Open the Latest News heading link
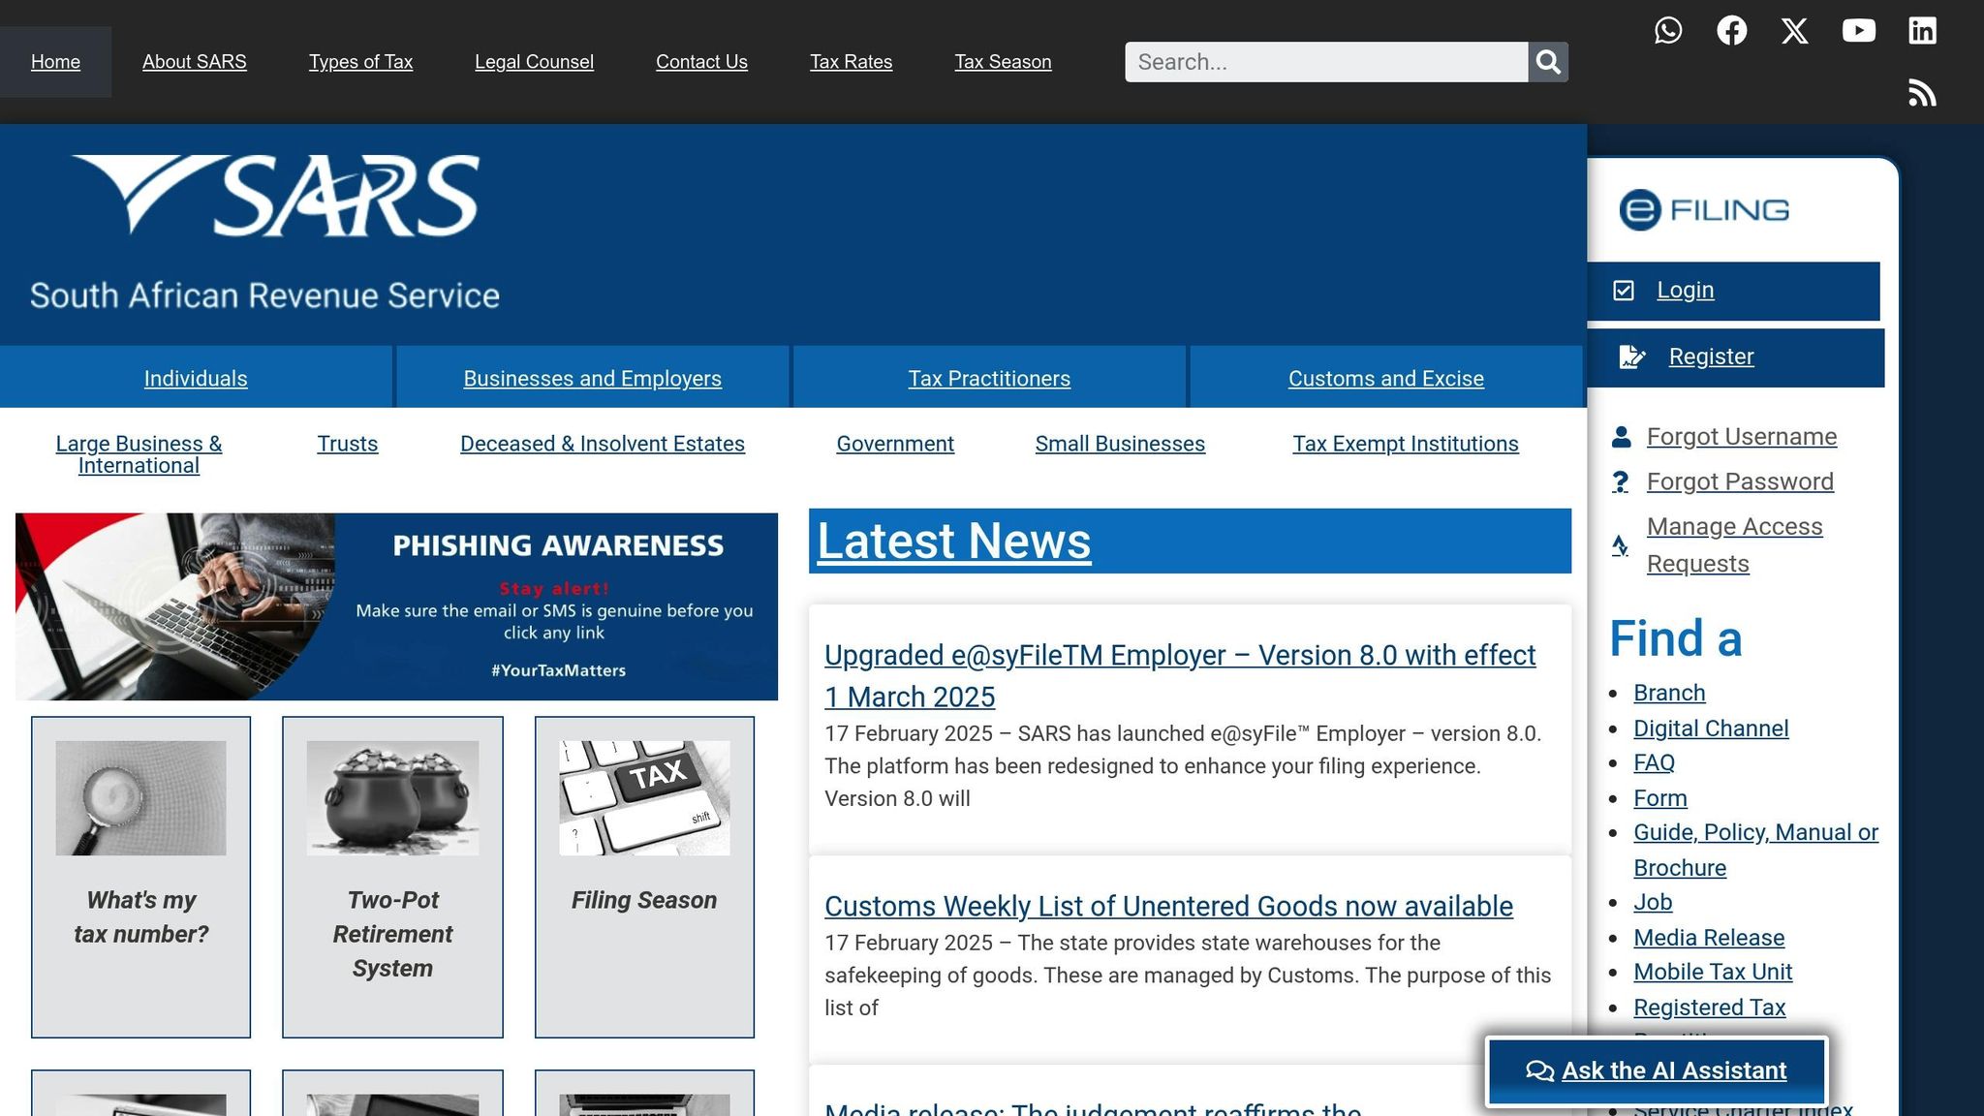The width and height of the screenshot is (1984, 1116). [954, 542]
